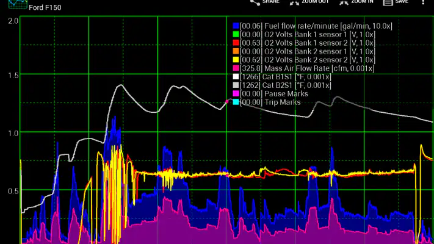The height and width of the screenshot is (244, 434).
Task: Tap the Zoom In arrows icon
Action: pos(344,2)
